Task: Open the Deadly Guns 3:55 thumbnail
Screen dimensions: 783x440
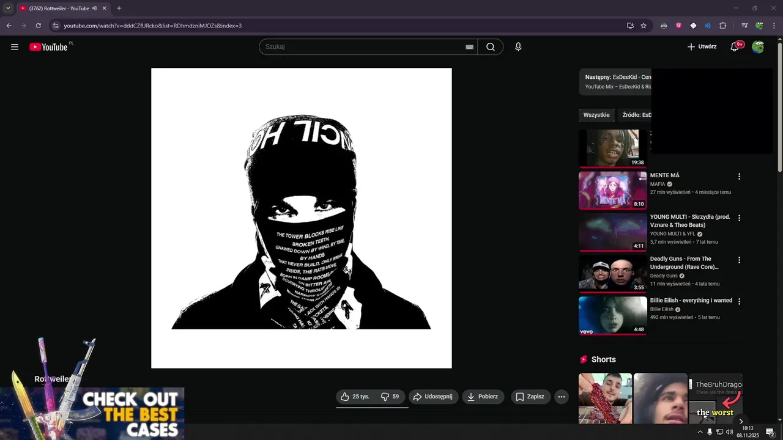Action: click(612, 274)
